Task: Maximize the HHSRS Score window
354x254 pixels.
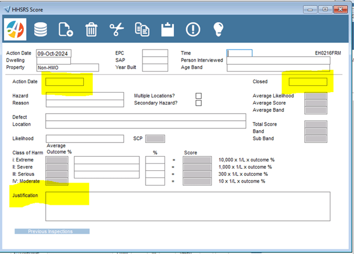Action: [x=325, y=10]
